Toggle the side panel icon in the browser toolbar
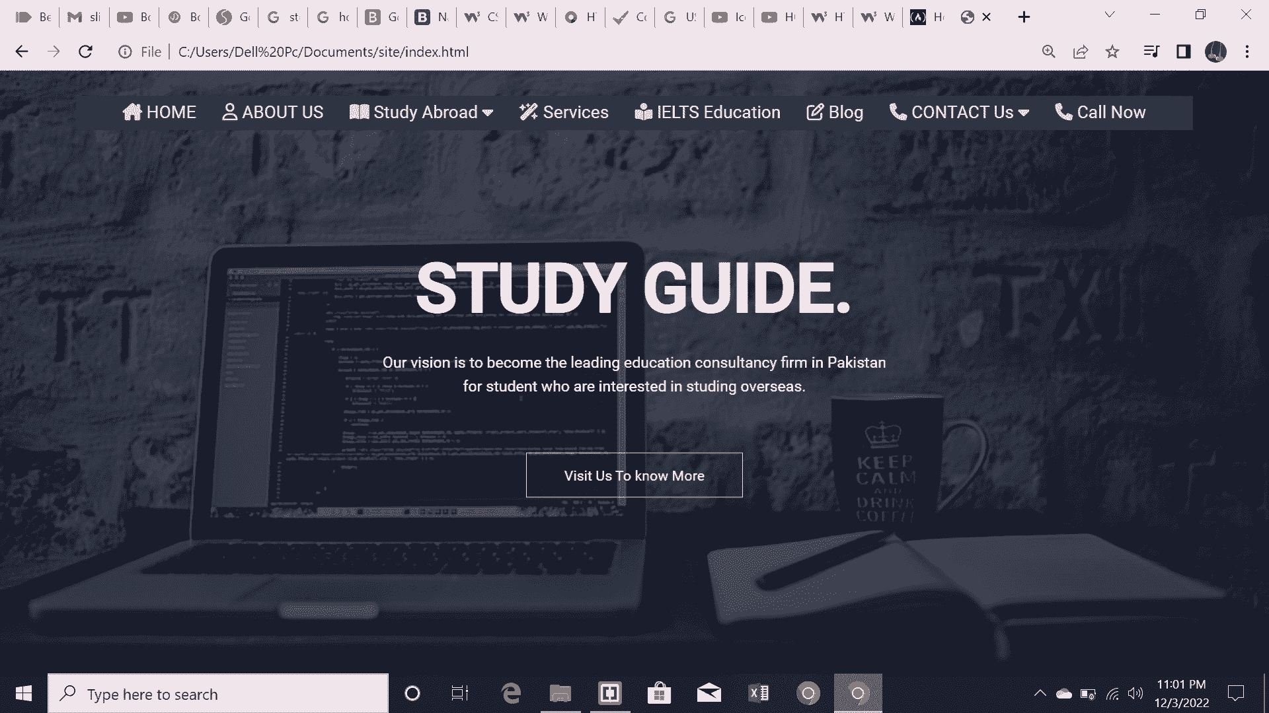 [1184, 51]
